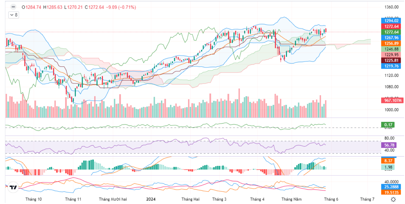Select Tháng 10 on the time axis

coord(34,199)
